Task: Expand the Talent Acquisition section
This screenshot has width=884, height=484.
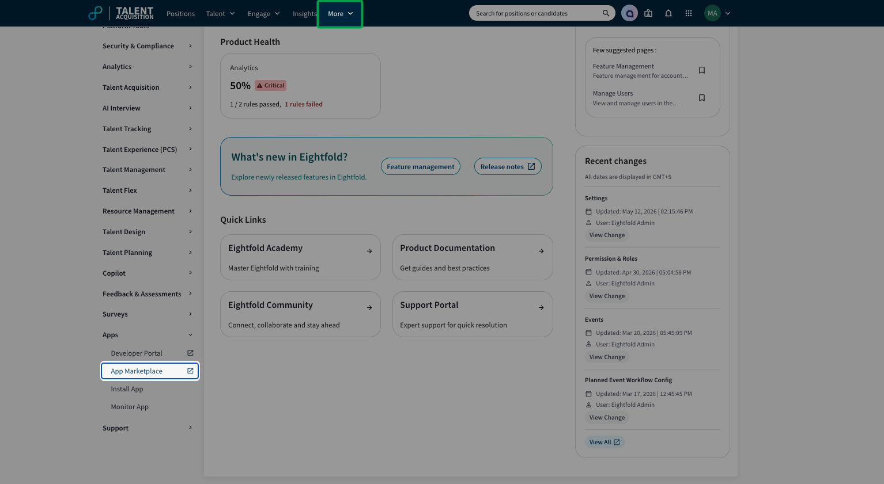Action: (148, 87)
